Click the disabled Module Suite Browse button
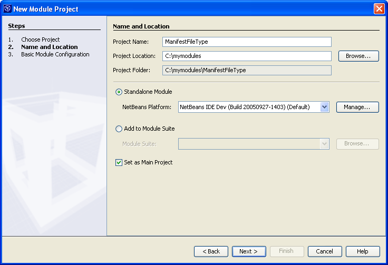 [x=357, y=143]
